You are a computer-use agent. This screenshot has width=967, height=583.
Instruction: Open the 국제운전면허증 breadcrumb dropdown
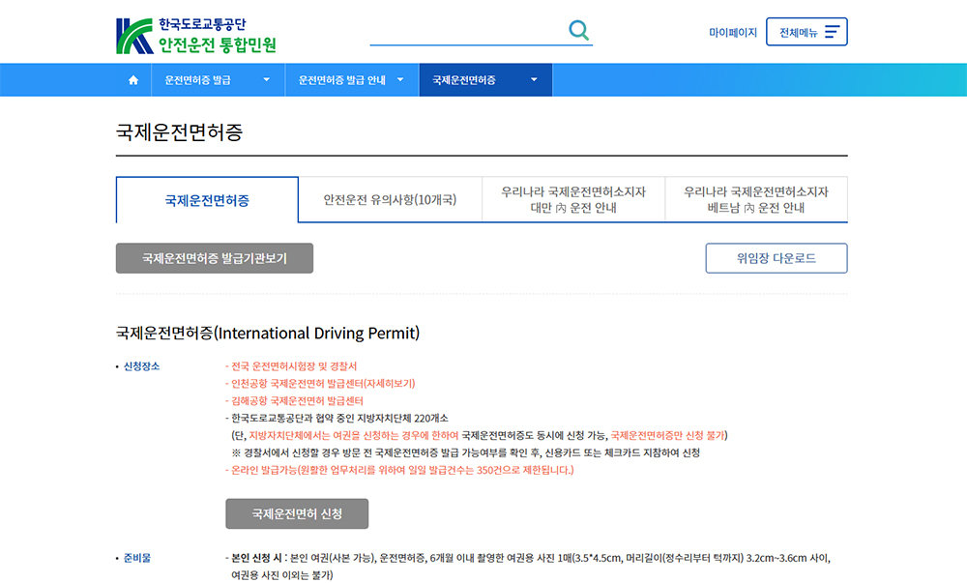point(485,80)
